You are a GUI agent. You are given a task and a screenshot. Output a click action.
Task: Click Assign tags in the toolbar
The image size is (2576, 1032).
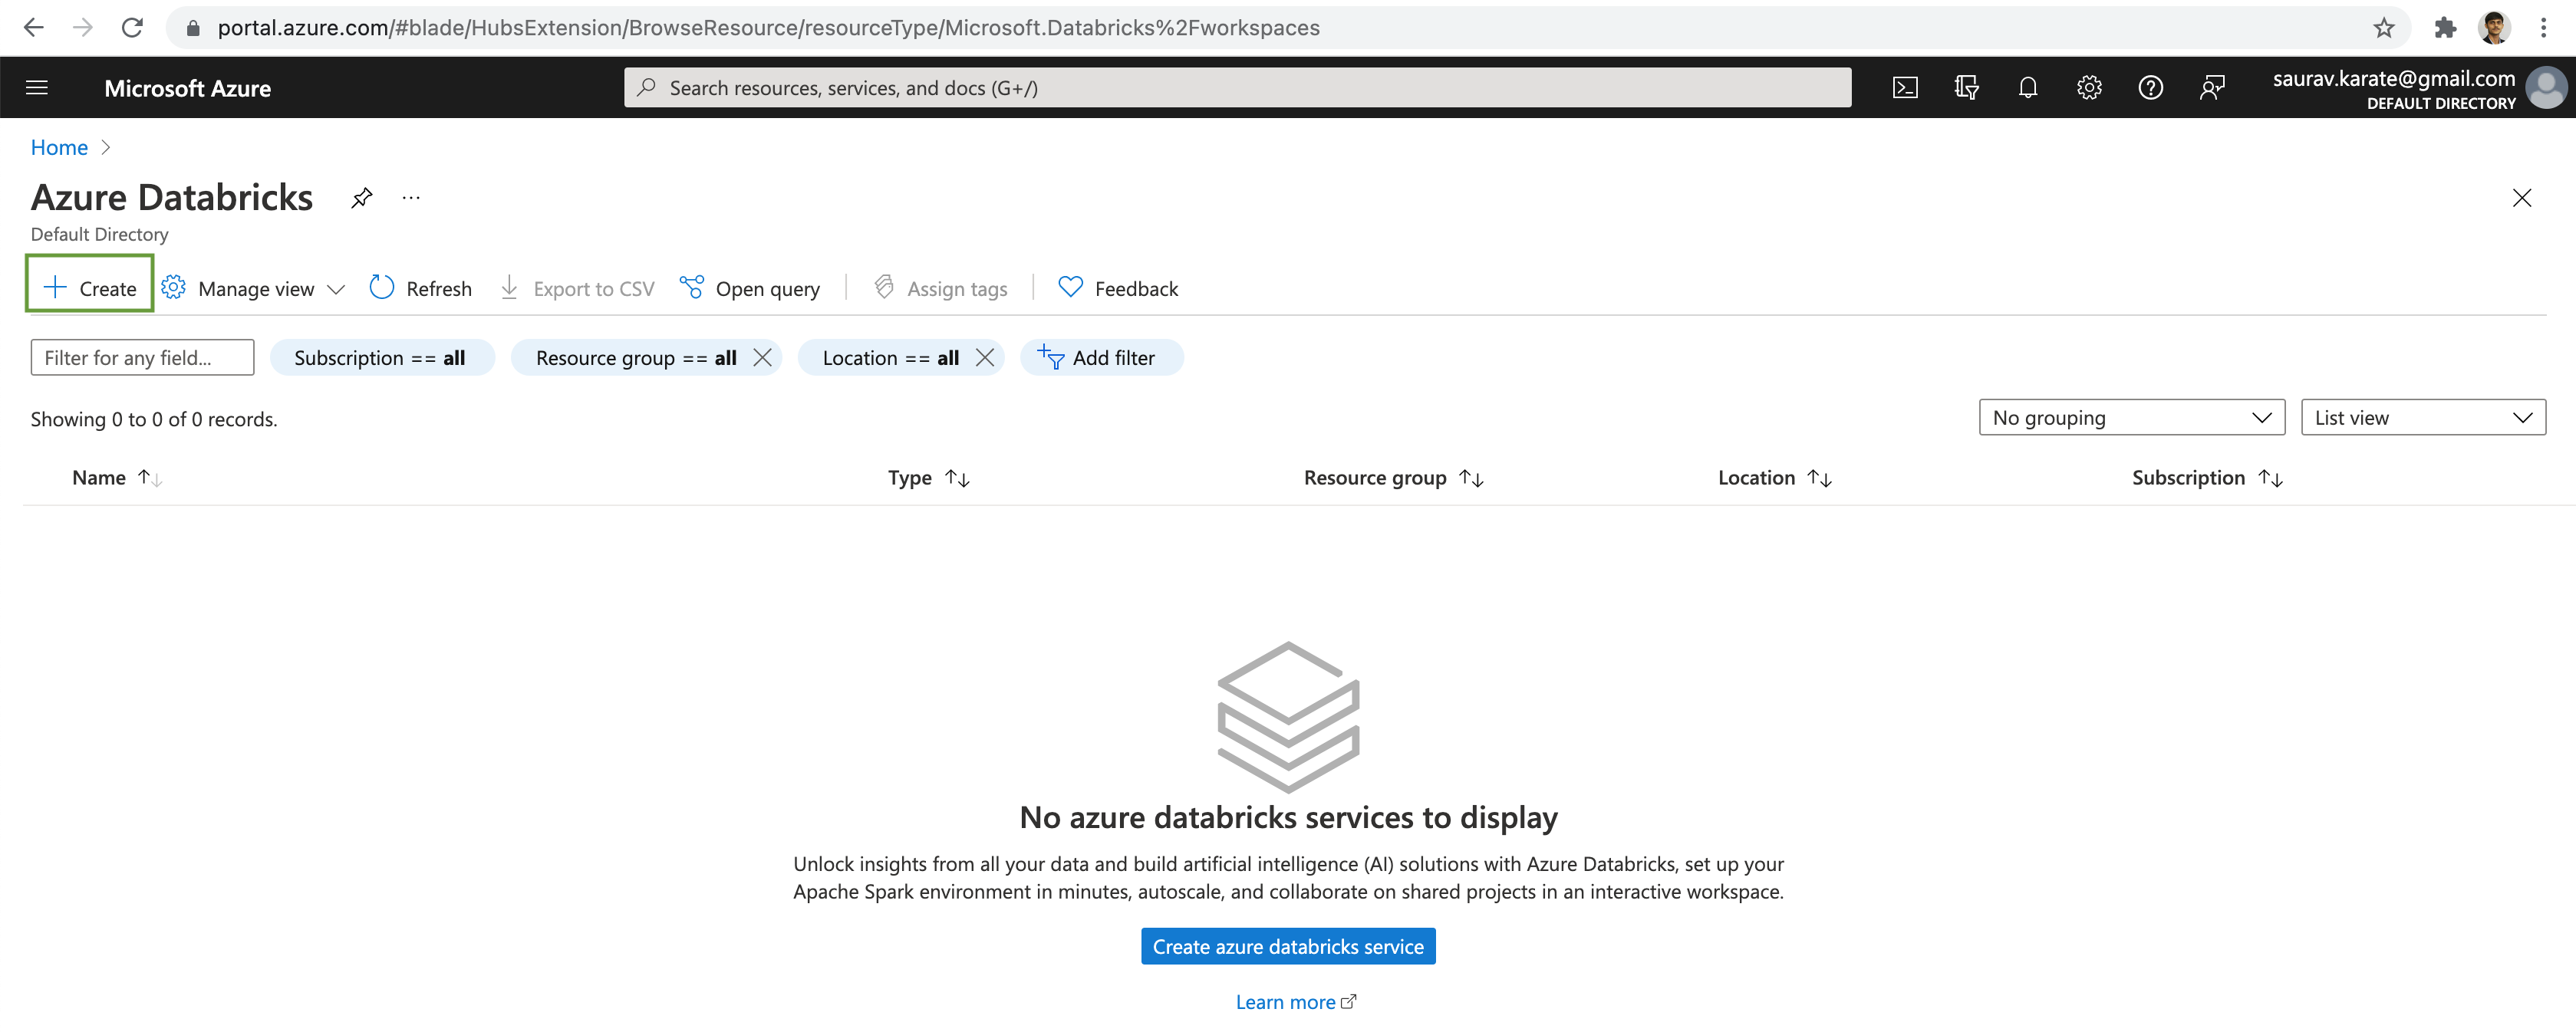[940, 289]
